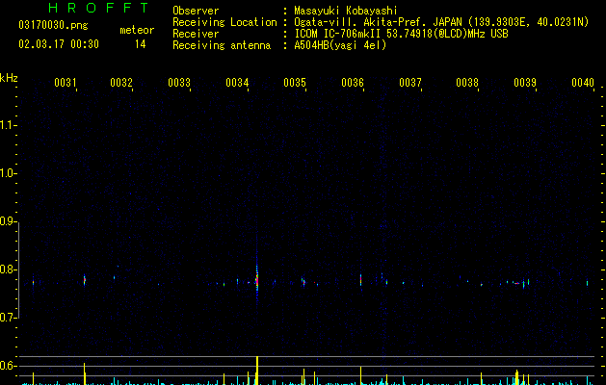Click the 0.6 kHz axis label
Viewport: 606px width, 385px height.
(8, 366)
